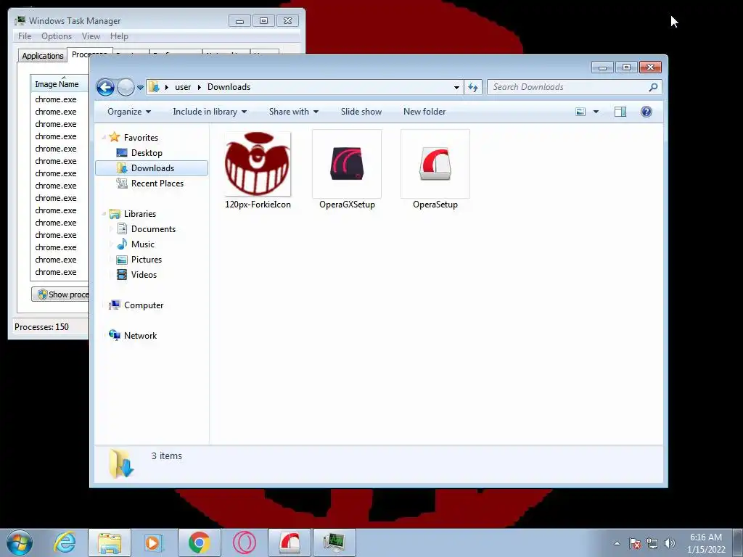743x557 pixels.
Task: Open the Share with dropdown
Action: (x=293, y=112)
